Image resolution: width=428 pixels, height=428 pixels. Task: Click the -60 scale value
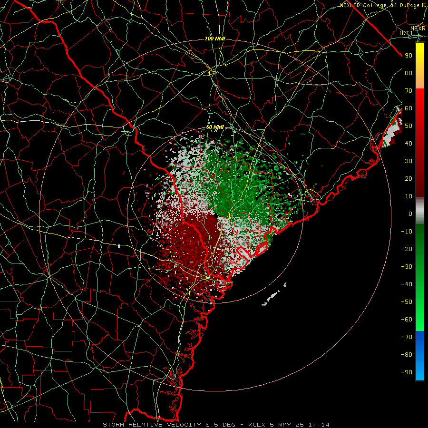coord(407,320)
